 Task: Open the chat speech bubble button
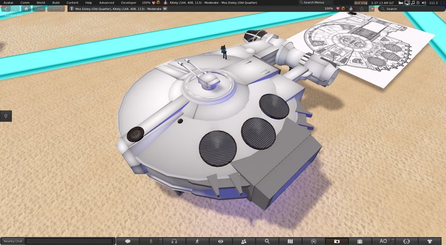[128, 241]
